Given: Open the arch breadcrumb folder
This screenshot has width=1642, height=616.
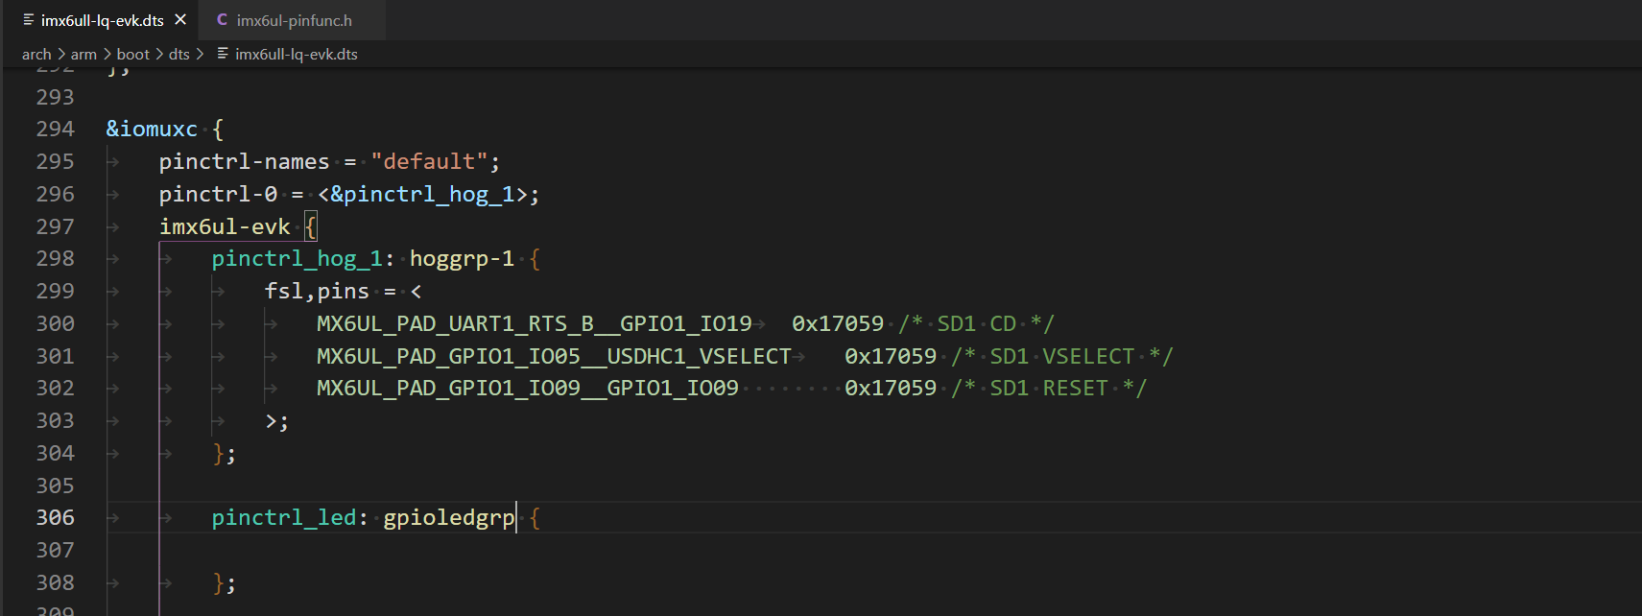Looking at the screenshot, I should [36, 54].
